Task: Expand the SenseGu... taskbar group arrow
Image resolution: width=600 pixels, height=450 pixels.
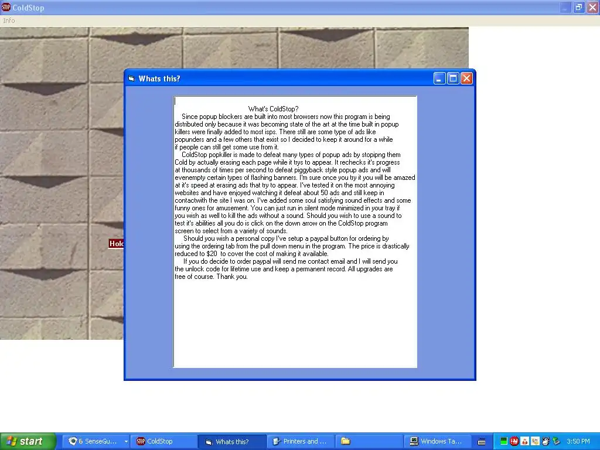Action: coord(126,441)
